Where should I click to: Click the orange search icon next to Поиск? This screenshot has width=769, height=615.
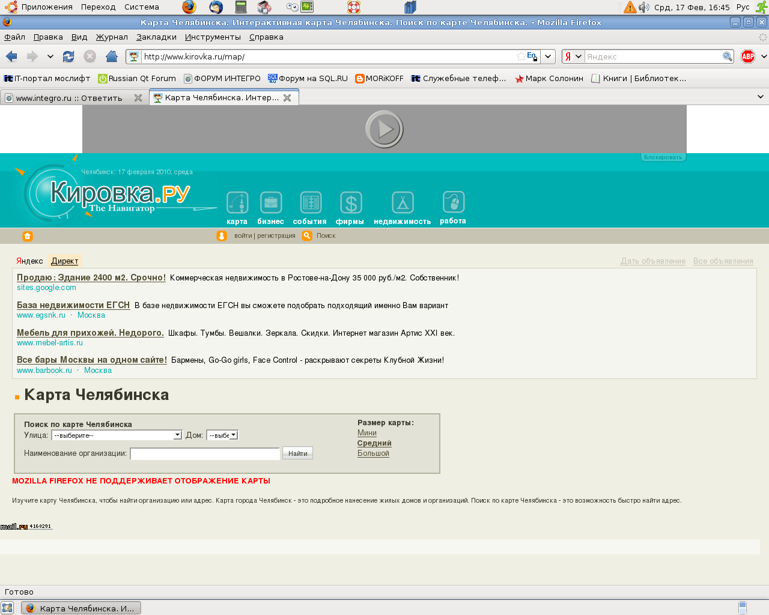307,236
